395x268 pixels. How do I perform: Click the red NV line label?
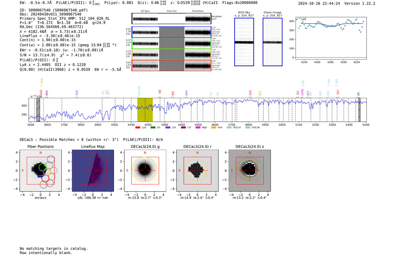160,92
